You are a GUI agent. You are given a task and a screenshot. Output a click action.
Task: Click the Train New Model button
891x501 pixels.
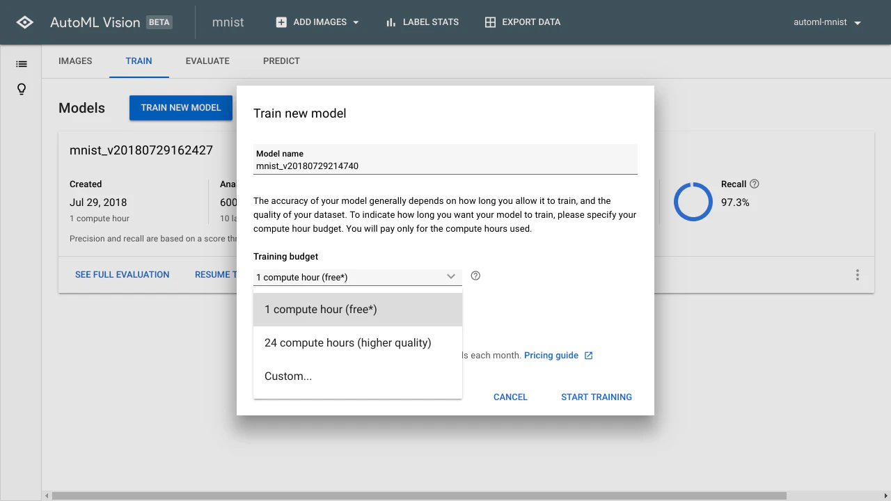(x=181, y=108)
